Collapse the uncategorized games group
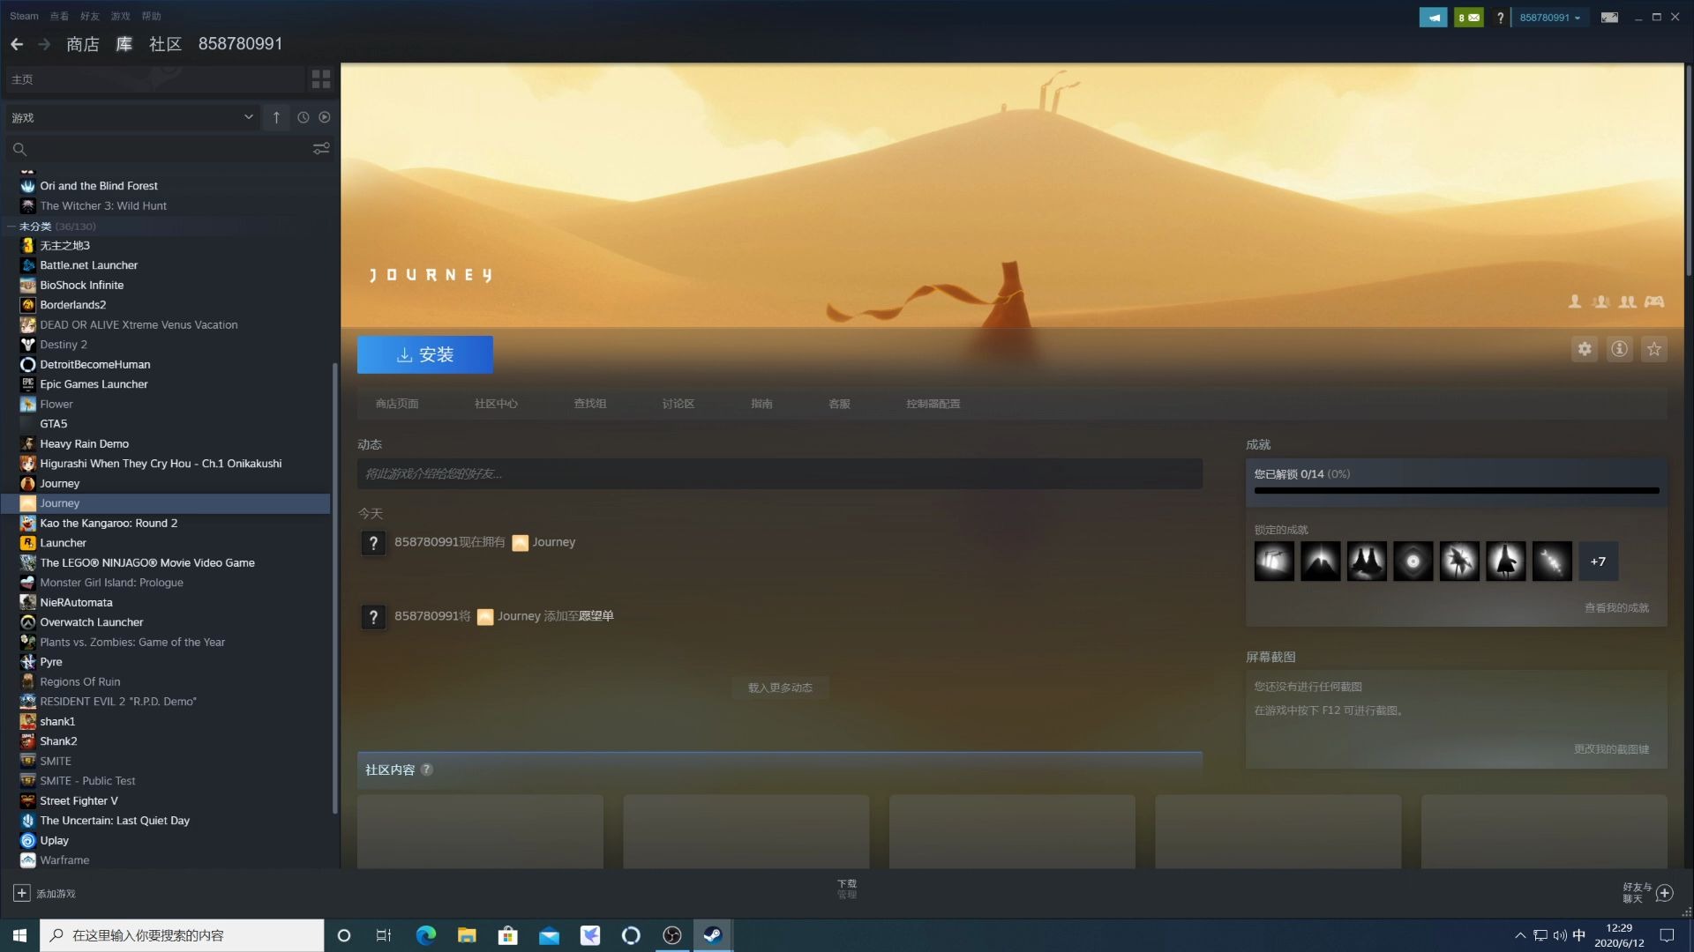The image size is (1694, 952). (11, 227)
